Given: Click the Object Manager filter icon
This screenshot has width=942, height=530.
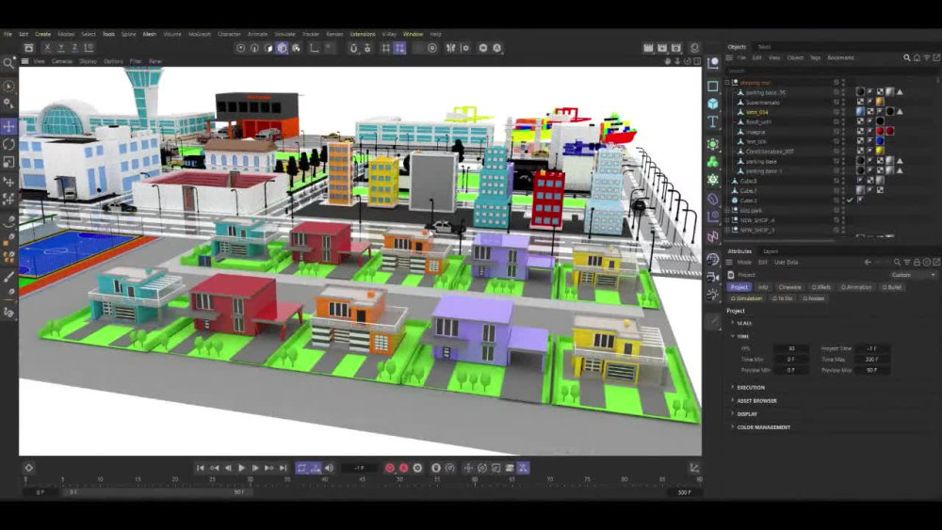Looking at the screenshot, I should [926, 57].
